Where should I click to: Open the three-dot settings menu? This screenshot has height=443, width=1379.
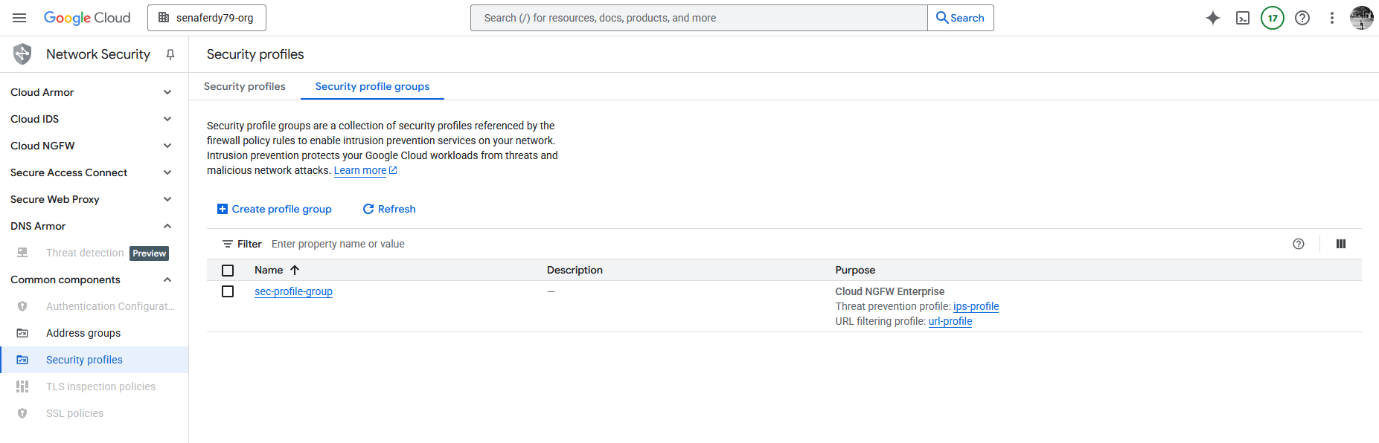click(x=1331, y=18)
